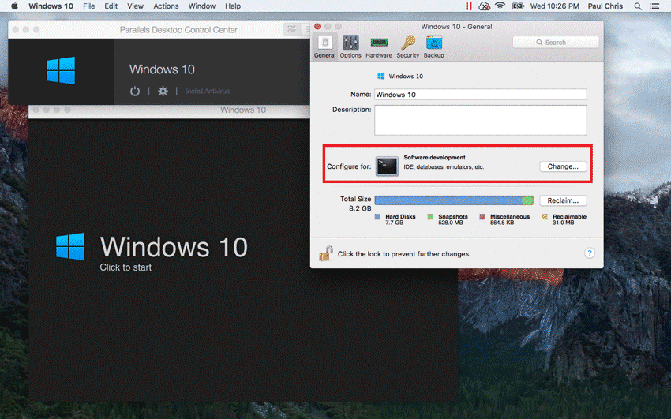Click the Paul Chris user menu
Image resolution: width=671 pixels, height=419 pixels.
[x=605, y=6]
